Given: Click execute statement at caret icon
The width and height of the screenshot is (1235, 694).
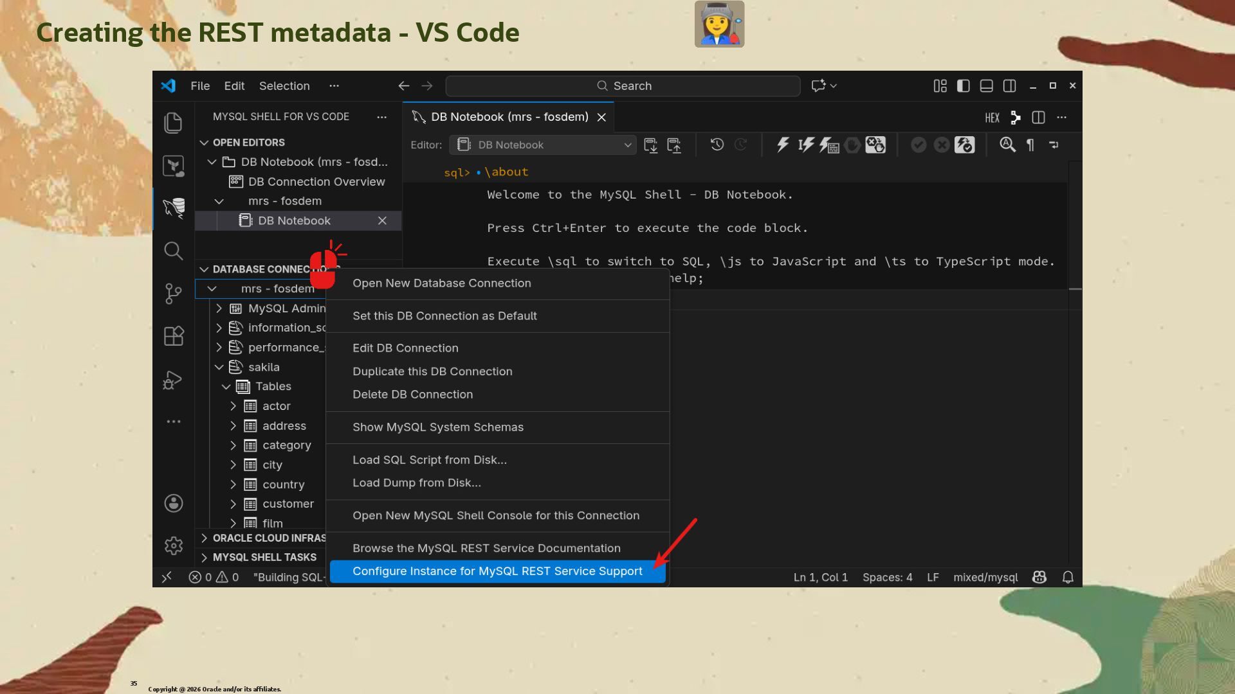Looking at the screenshot, I should 805,145.
